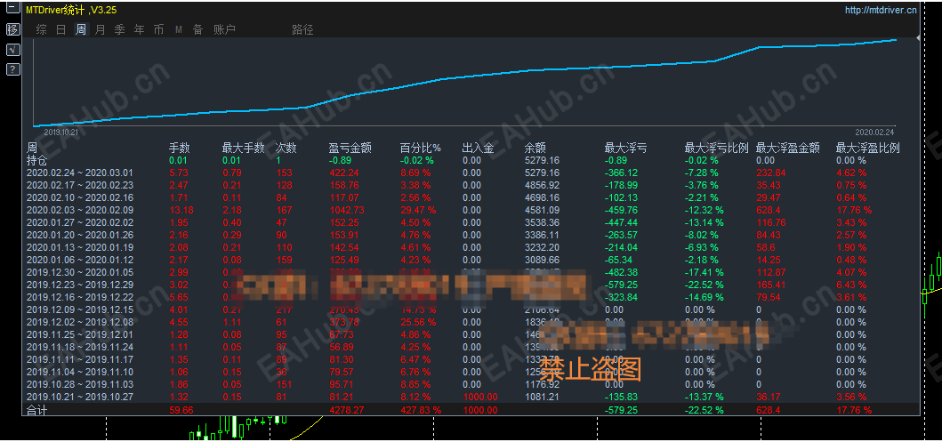Viewport: 942px width, 442px height.
Task: Click chart start date 2019.10.21
Action: coord(62,132)
